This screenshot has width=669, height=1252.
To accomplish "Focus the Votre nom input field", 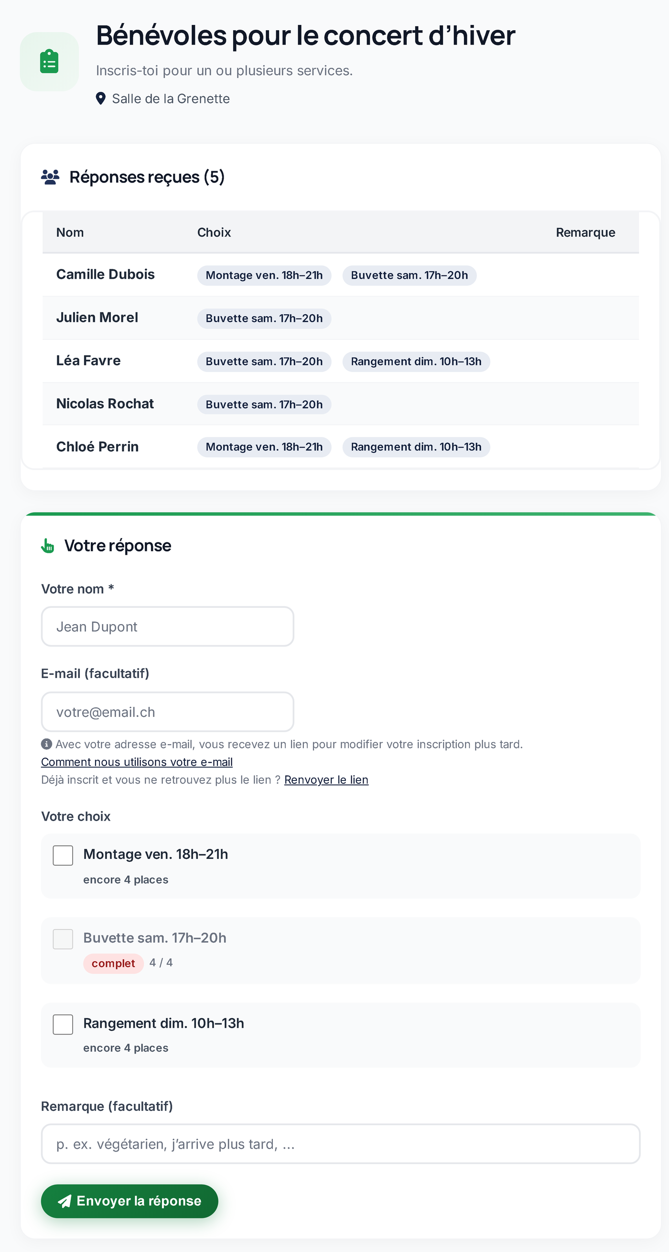I will pyautogui.click(x=168, y=626).
